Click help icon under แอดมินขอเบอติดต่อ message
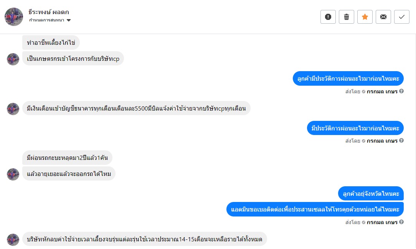 (401, 222)
